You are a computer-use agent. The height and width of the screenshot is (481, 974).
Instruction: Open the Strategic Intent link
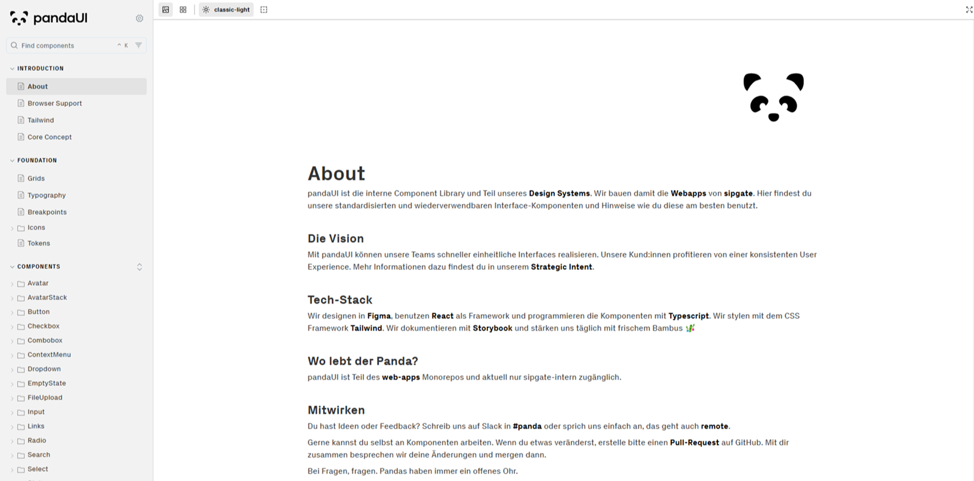pos(561,267)
